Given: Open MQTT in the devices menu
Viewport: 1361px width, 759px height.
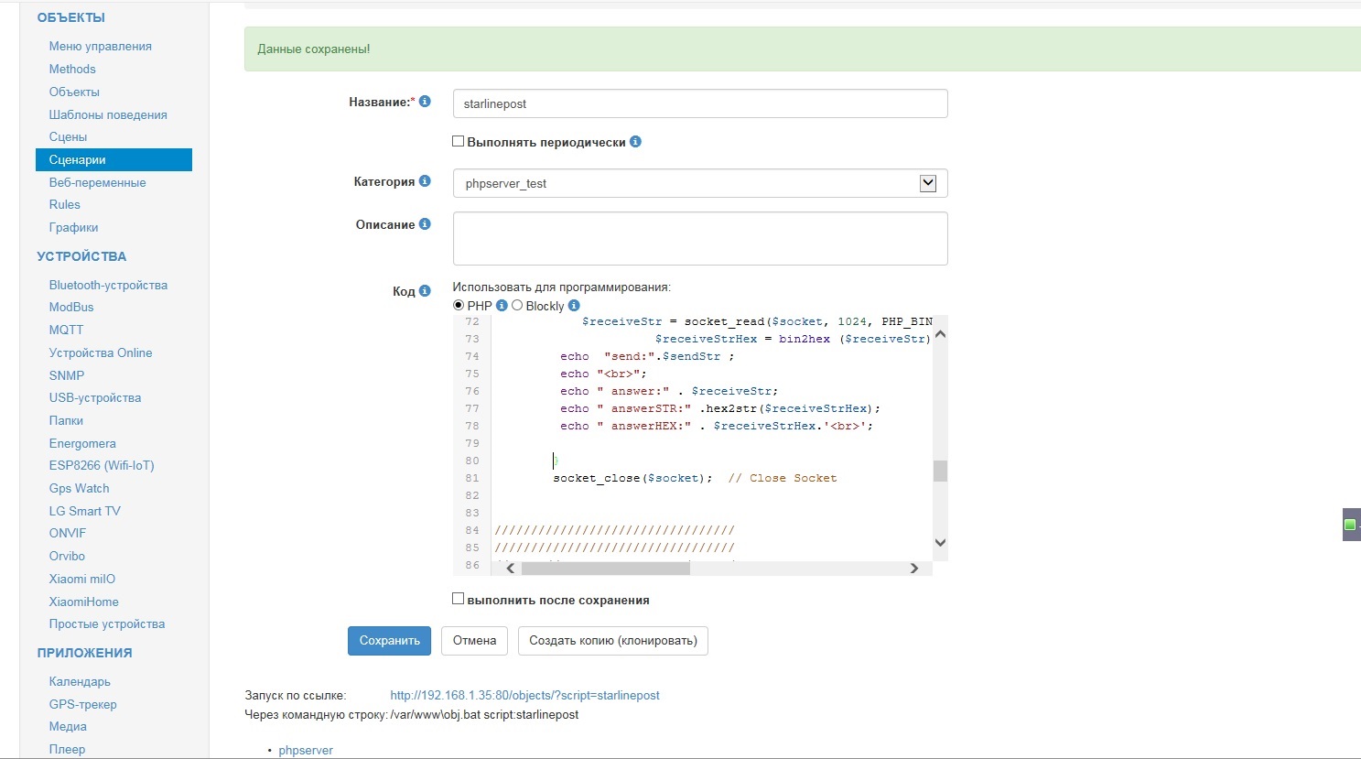Looking at the screenshot, I should (66, 330).
